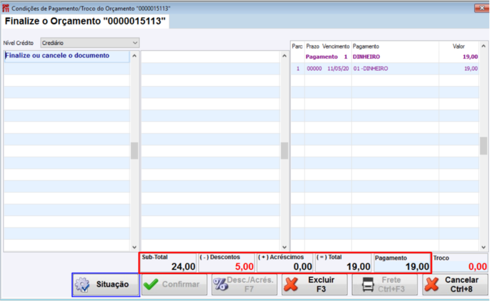Click the red X icon on Cancelar Ctrl+8

pyautogui.click(x=432, y=284)
